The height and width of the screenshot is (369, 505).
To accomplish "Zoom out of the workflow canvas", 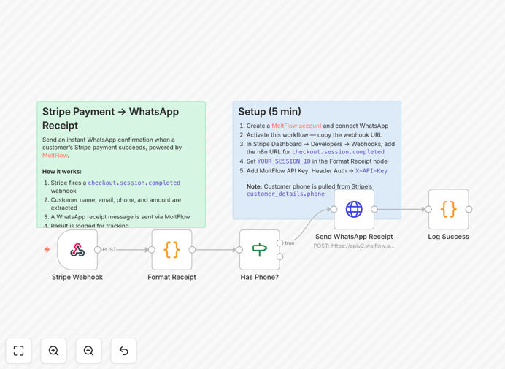I will click(x=88, y=351).
